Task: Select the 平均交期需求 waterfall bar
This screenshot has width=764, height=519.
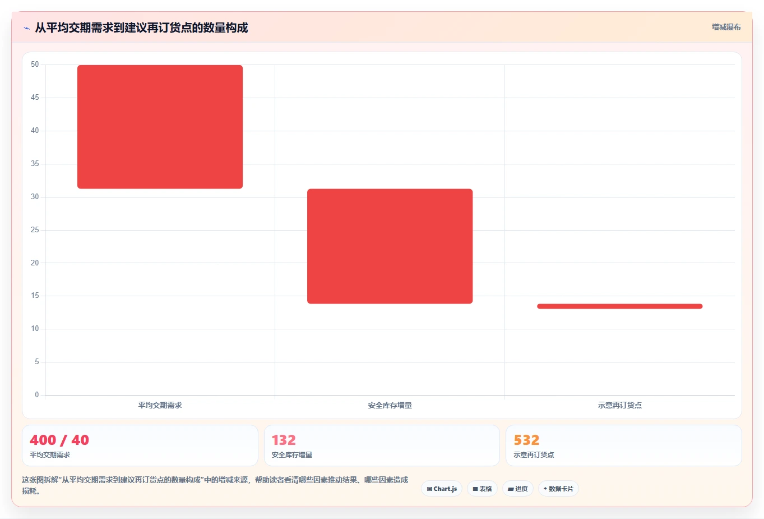Action: tap(160, 127)
